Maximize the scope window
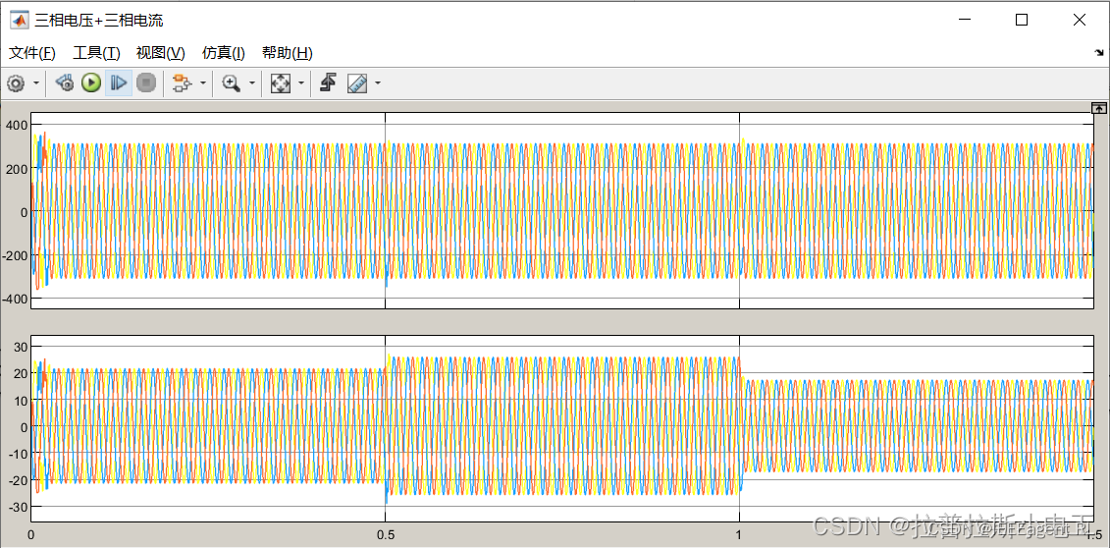 click(1022, 20)
